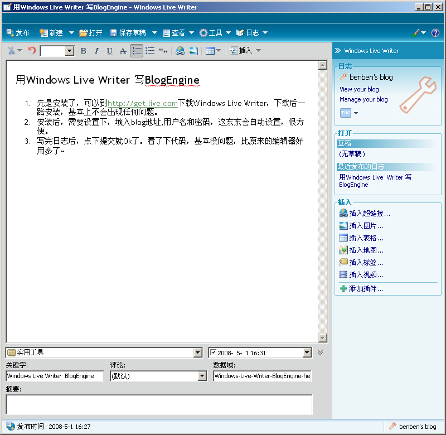Click 插入表格 in the sidebar

click(x=361, y=238)
